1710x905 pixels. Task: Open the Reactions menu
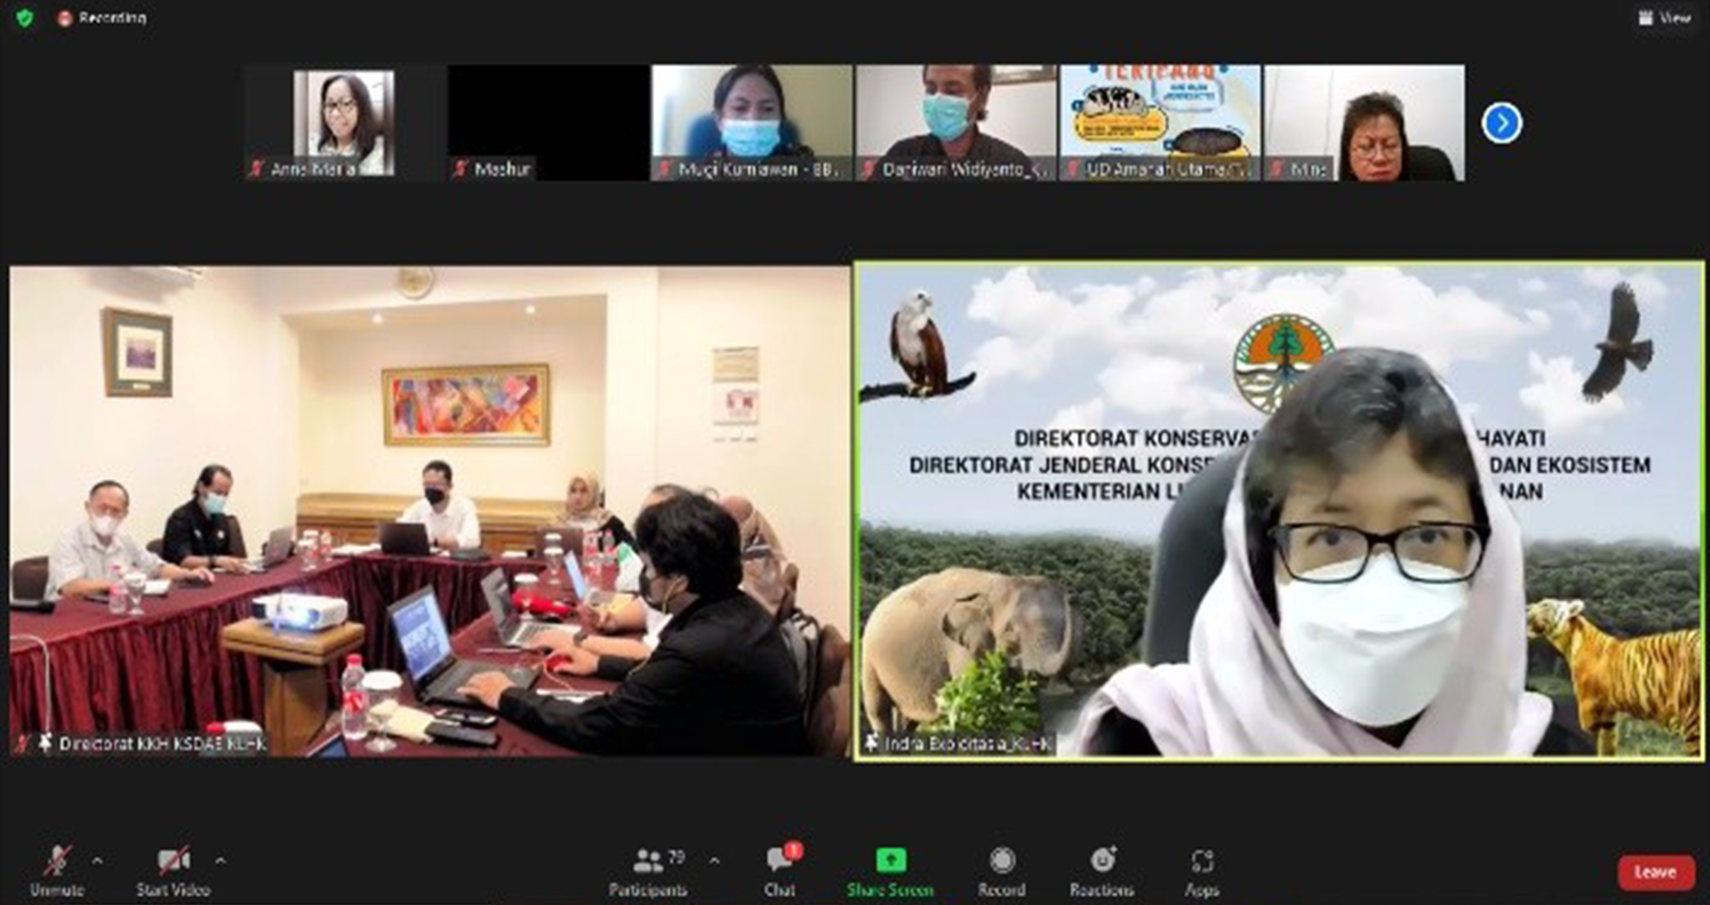pos(1101,860)
